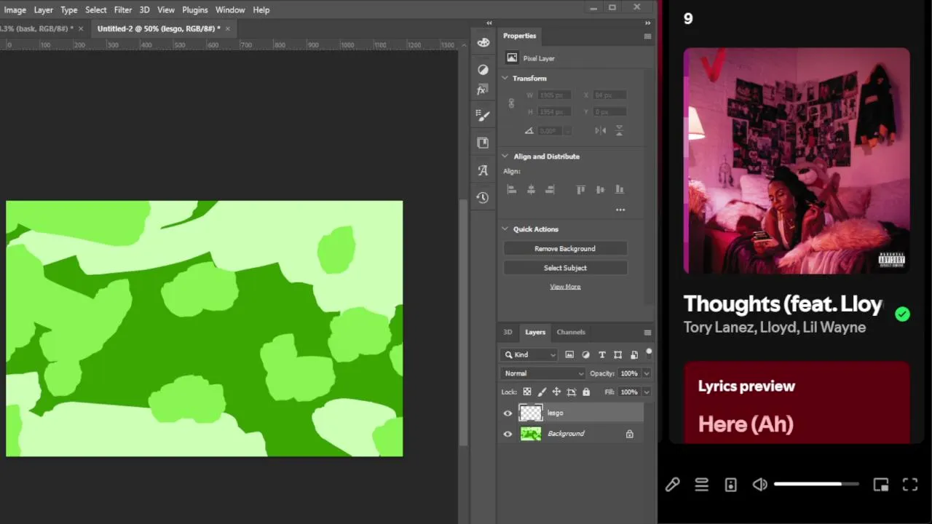This screenshot has width=932, height=524.
Task: Open Spotify lyrics microphone icon
Action: click(672, 485)
